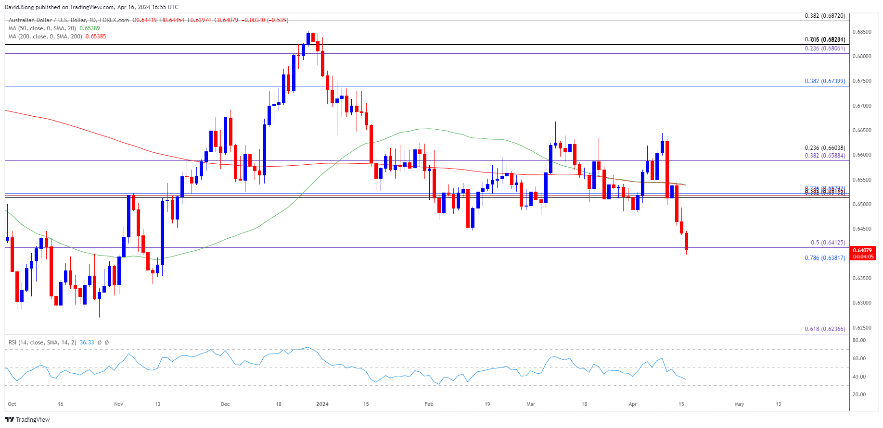Click the countdown timer 04:04:05 under price

pos(862,257)
